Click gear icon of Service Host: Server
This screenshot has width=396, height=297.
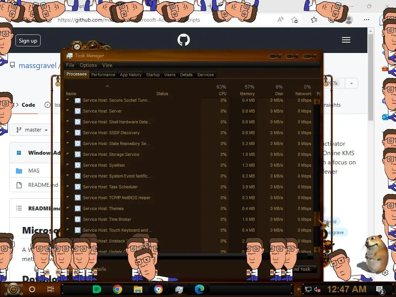pos(77,111)
